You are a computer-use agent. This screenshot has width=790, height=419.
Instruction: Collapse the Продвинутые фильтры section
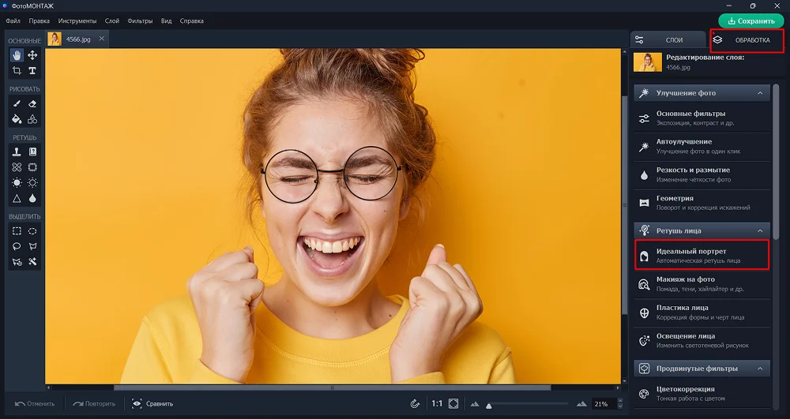pos(760,368)
